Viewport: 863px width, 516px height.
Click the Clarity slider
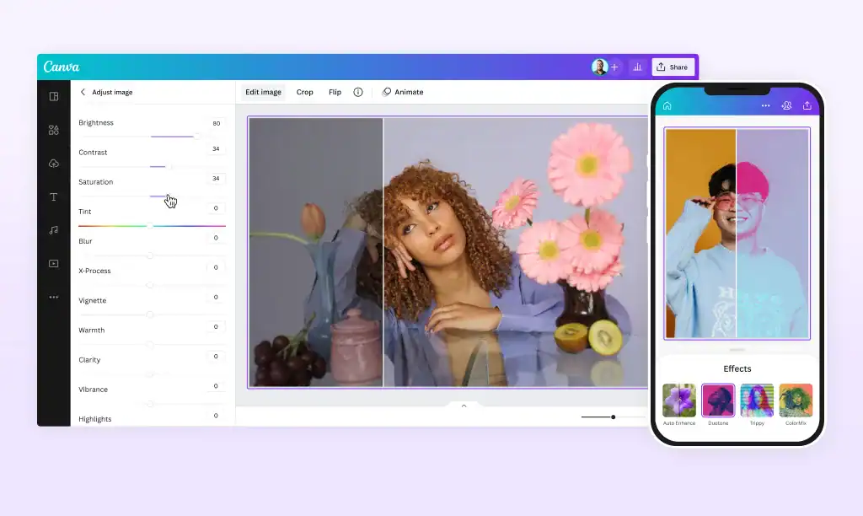[152, 374]
